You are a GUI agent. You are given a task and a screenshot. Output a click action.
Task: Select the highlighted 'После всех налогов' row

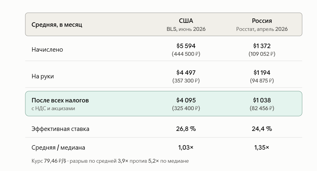(163, 104)
